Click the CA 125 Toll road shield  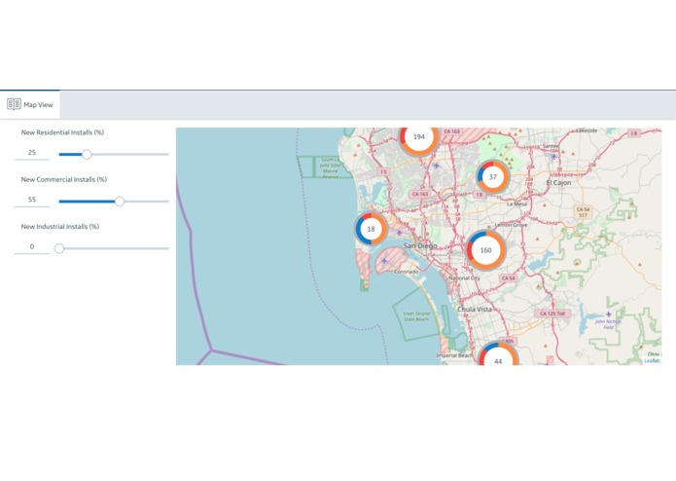pyautogui.click(x=552, y=314)
